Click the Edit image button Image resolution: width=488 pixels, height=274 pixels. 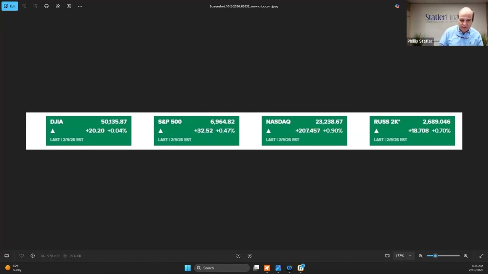tap(10, 6)
